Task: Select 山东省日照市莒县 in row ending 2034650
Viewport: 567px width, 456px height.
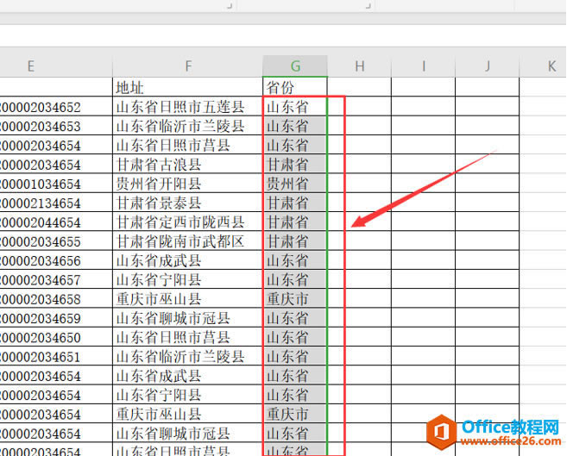Action: pos(187,337)
